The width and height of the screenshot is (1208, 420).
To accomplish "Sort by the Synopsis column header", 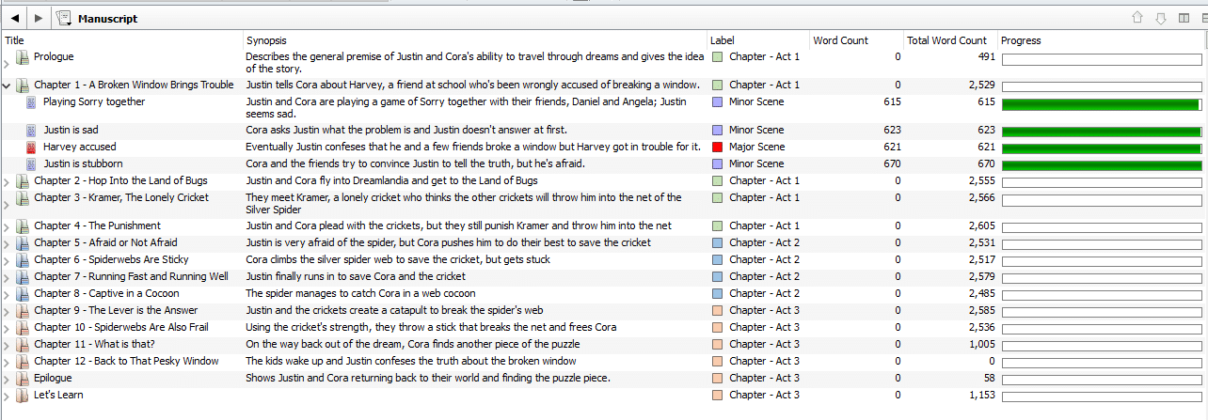I will pyautogui.click(x=475, y=40).
